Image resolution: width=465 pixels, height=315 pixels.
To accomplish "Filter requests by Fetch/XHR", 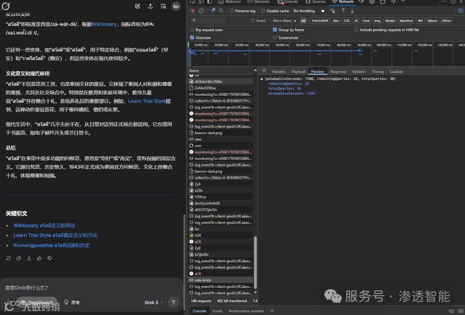I will point(319,21).
